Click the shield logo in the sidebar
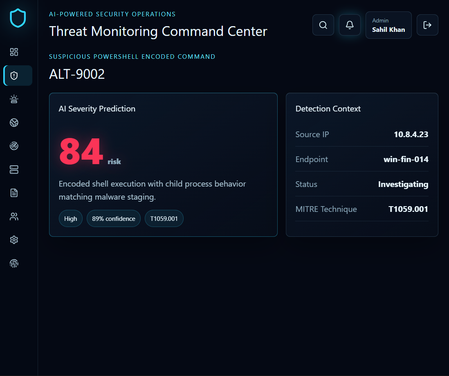The width and height of the screenshot is (449, 376). point(18,18)
